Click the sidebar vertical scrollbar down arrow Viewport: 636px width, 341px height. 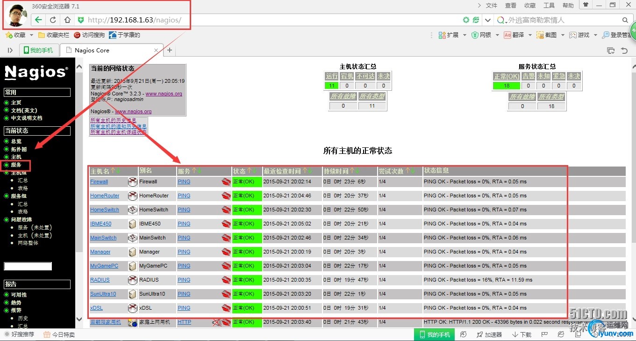[79, 319]
